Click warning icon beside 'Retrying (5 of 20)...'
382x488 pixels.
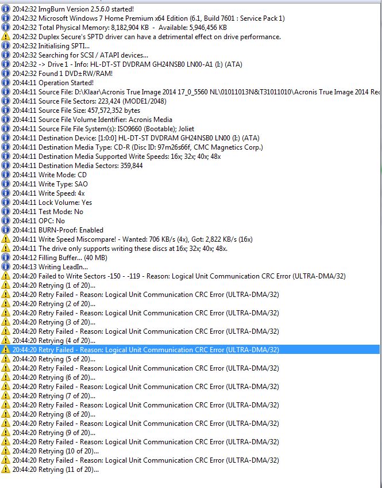[x=6, y=359]
